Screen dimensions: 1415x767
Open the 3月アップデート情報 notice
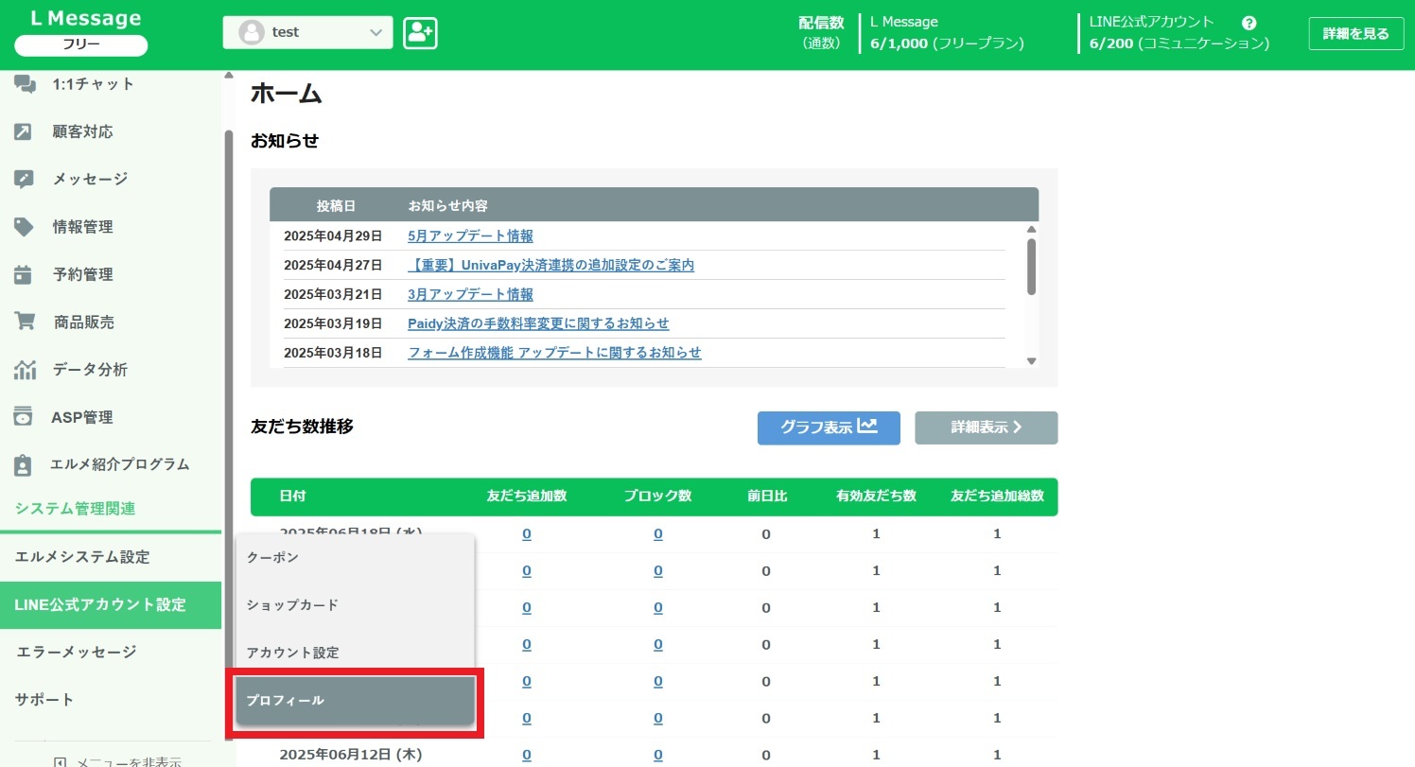click(x=470, y=295)
